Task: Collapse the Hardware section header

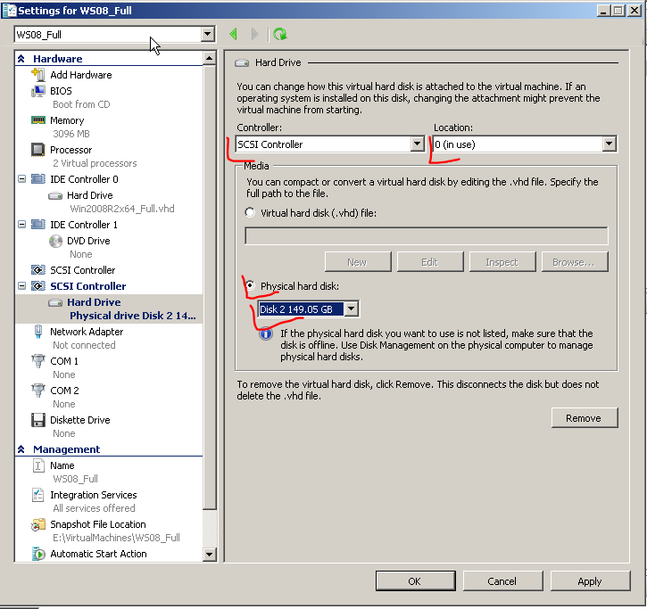Action: (21, 59)
